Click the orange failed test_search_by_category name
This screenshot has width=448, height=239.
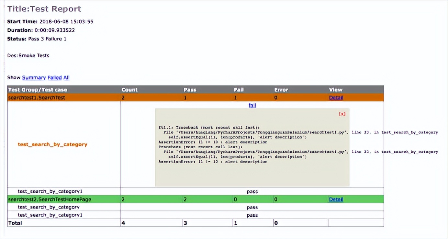[52, 144]
